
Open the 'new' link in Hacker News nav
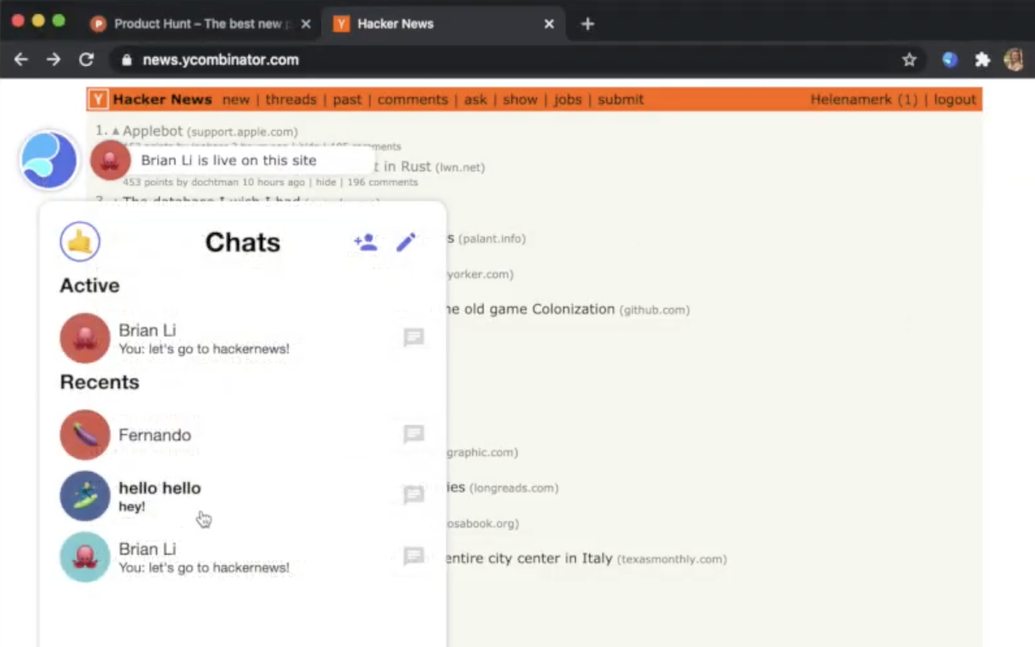tap(236, 99)
